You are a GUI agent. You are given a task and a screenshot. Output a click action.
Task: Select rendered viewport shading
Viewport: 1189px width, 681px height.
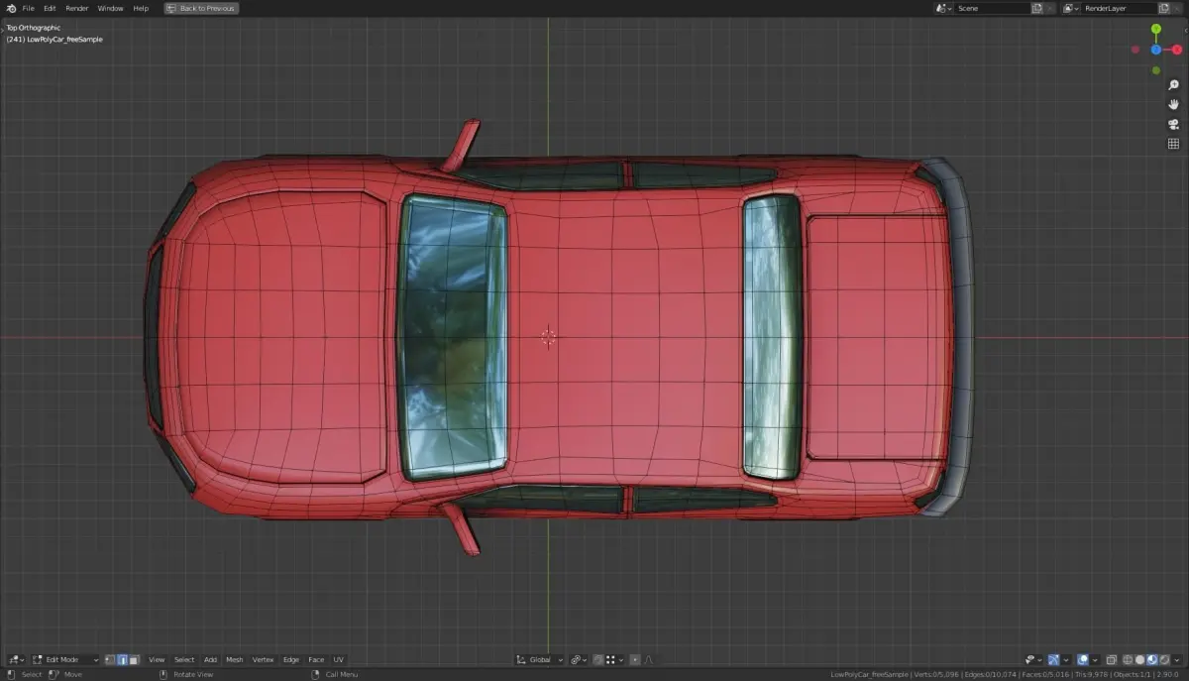click(1163, 659)
